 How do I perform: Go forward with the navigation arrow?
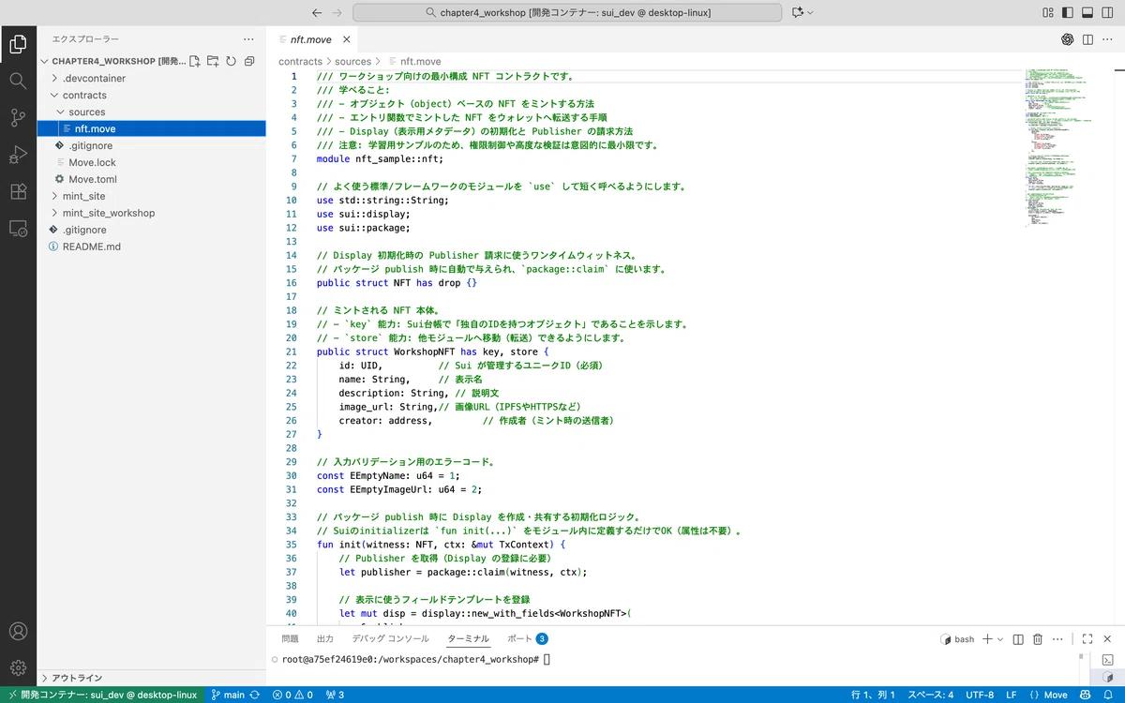[338, 12]
